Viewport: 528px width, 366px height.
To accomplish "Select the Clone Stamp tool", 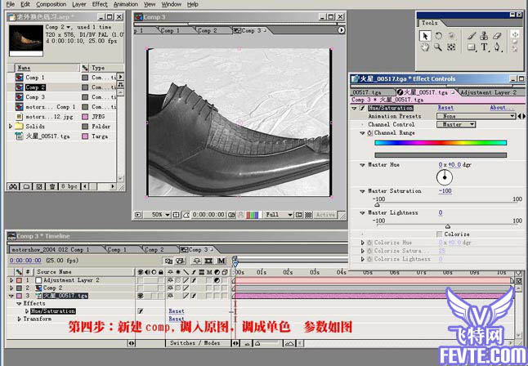I will coord(484,36).
